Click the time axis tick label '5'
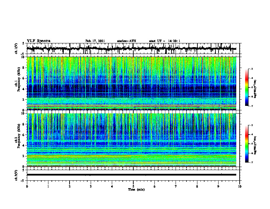This screenshot has width=270, height=209. (x=133, y=186)
